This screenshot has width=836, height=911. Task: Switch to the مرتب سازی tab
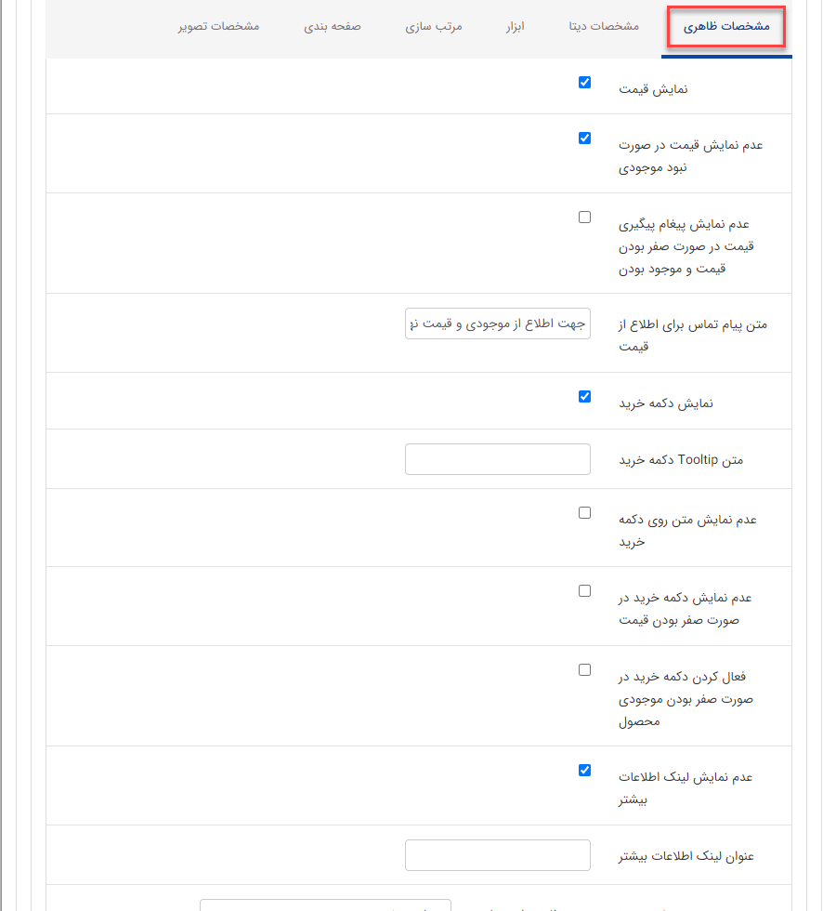point(434,27)
